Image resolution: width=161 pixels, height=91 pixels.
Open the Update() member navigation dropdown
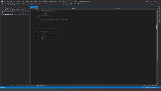(x=135, y=9)
